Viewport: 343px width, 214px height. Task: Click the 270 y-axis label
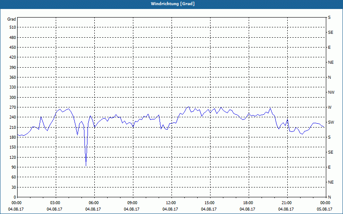[x=12, y=107]
